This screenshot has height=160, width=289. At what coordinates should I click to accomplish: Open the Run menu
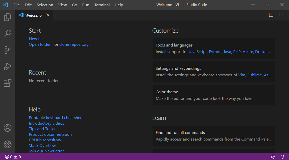pyautogui.click(x=86, y=5)
